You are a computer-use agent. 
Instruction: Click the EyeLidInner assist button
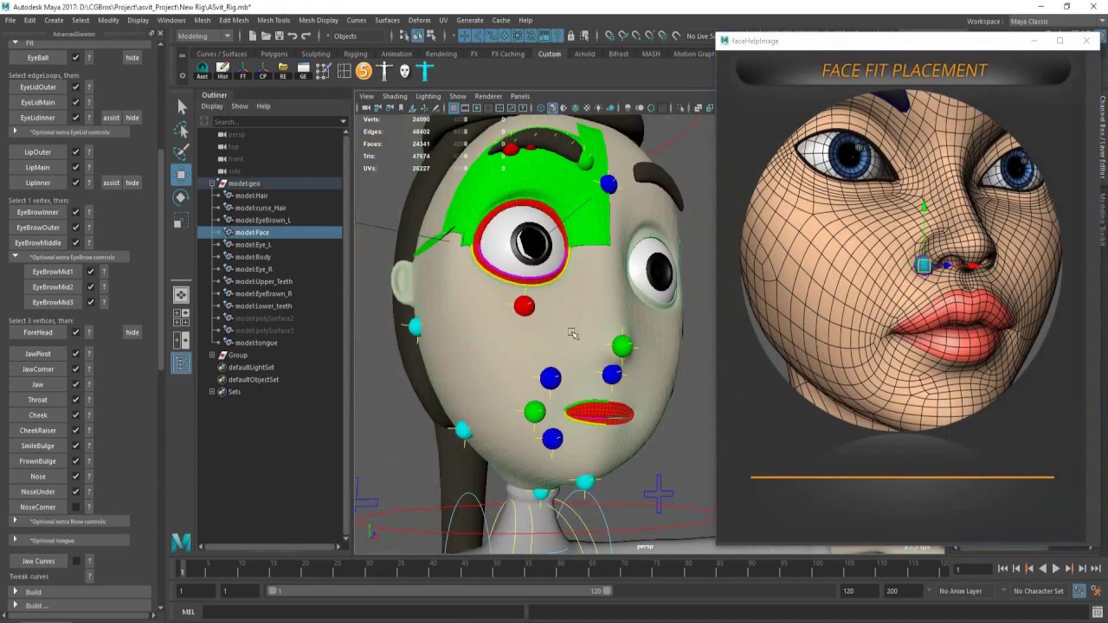[112, 118]
